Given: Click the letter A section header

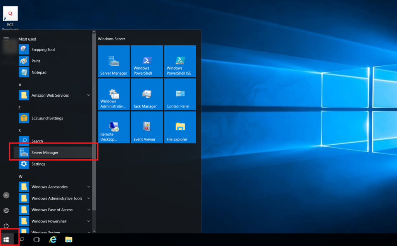Looking at the screenshot, I should 20,85.
